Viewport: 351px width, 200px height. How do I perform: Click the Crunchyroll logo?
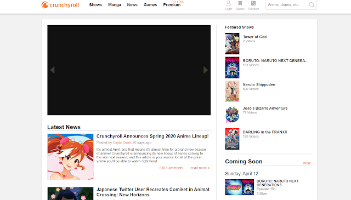point(60,5)
